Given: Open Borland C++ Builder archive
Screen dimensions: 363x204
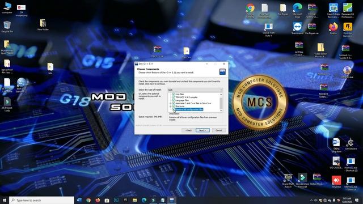Looking at the screenshot, I should 345,52.
